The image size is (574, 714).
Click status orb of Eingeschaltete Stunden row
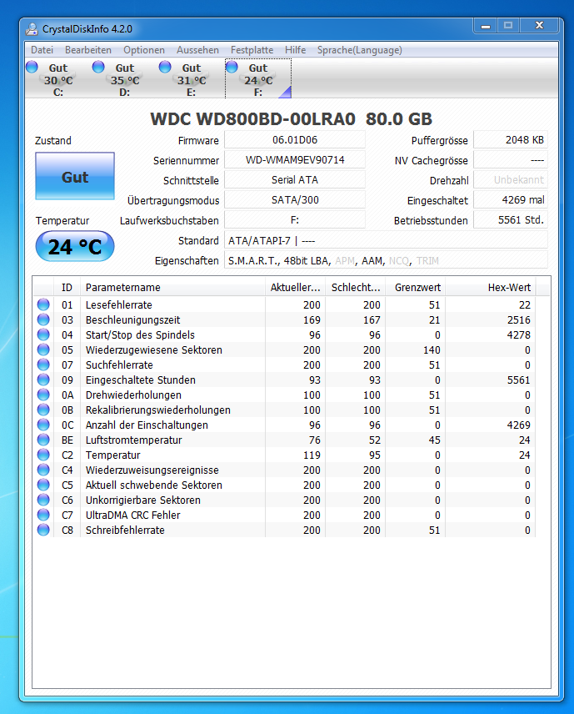pos(43,380)
